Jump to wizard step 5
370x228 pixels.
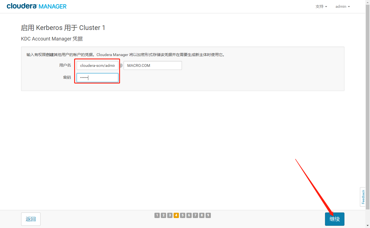coord(182,215)
